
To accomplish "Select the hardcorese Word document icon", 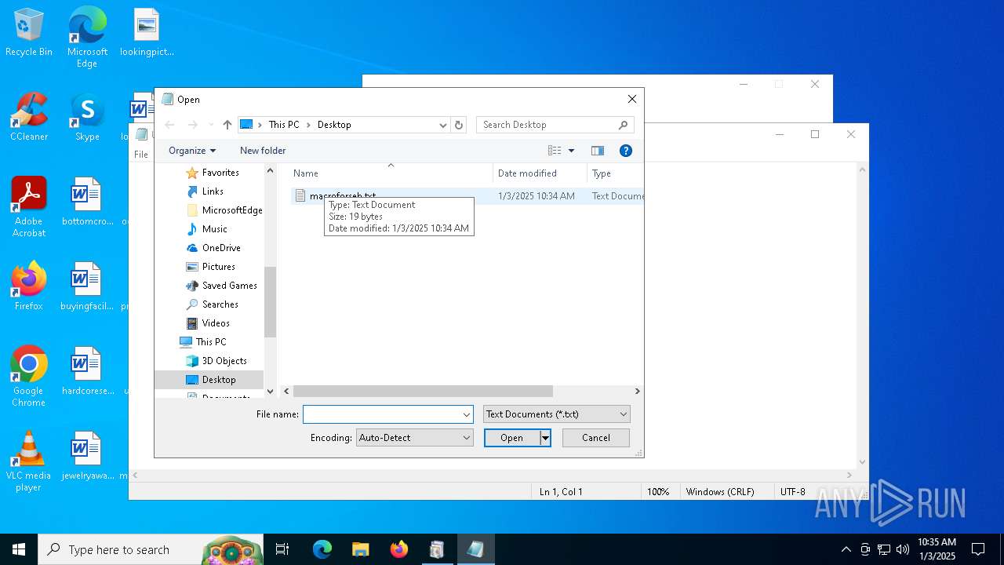I will (x=87, y=372).
